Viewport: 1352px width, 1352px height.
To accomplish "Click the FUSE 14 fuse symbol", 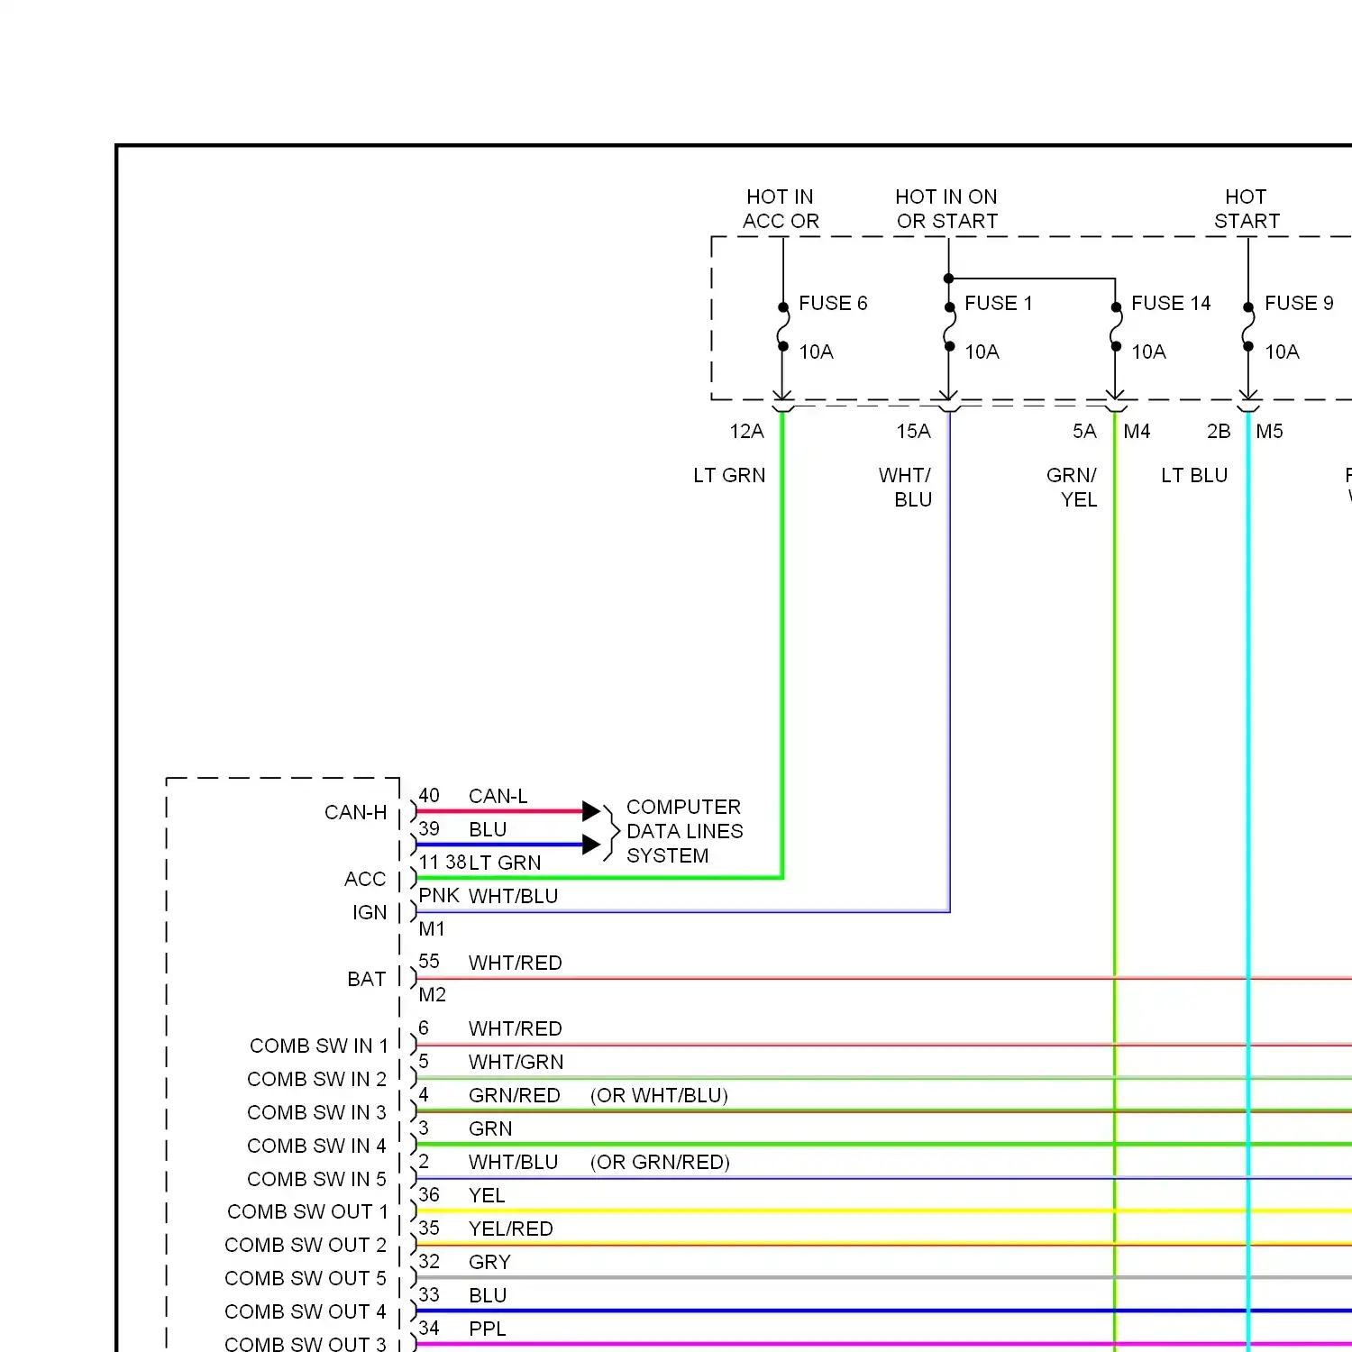I will [x=1116, y=326].
